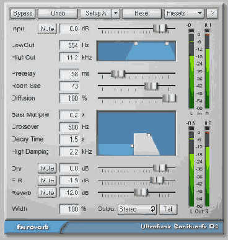Toggle the Bypass button
This screenshot has height=240, width=228.
click(x=23, y=14)
